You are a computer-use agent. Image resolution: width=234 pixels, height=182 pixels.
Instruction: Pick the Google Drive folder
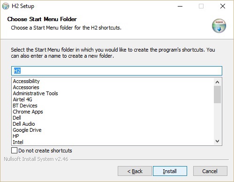tap(27, 130)
